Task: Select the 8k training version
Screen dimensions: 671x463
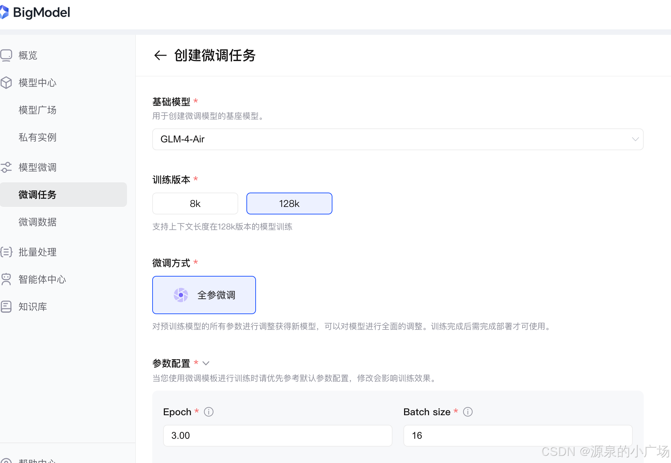Action: point(195,204)
